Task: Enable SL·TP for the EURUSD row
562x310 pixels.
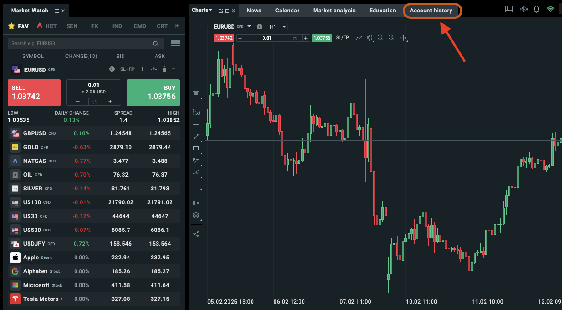Action: point(127,69)
